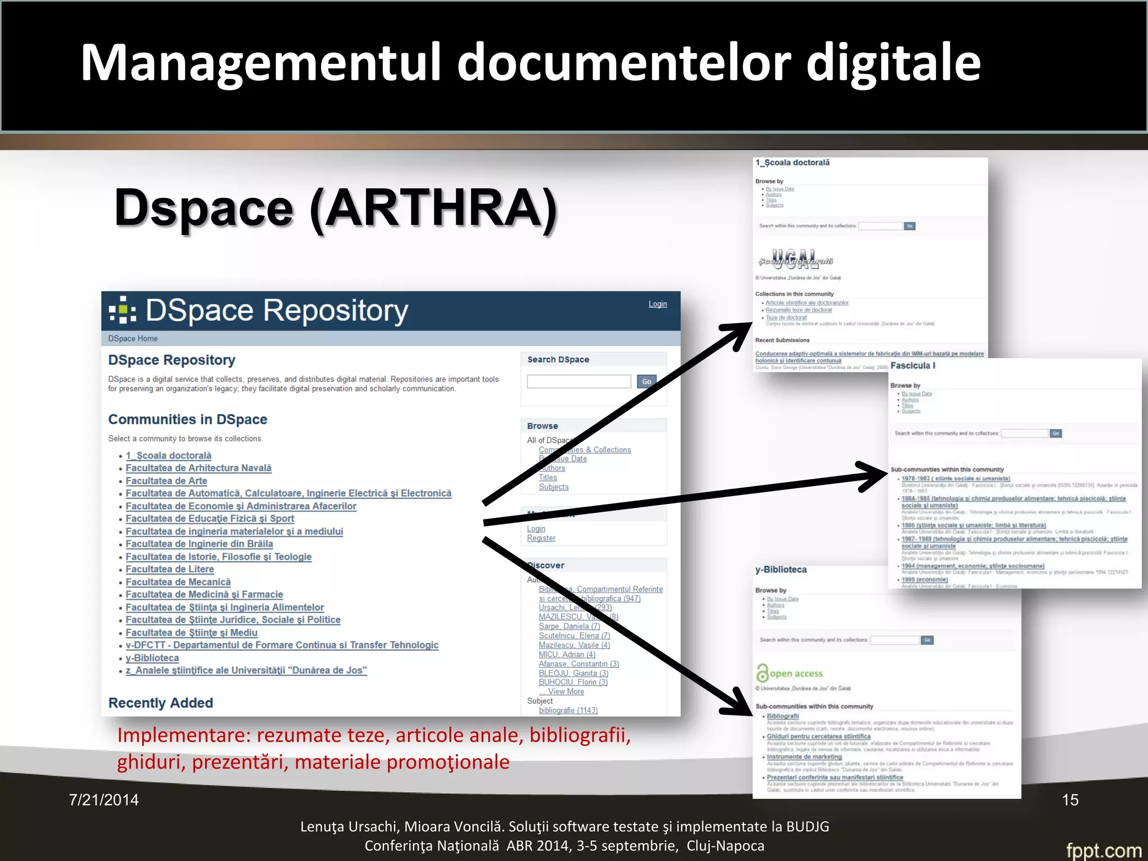The width and height of the screenshot is (1148, 861).
Task: Click UGAL Școala doctorală logo image
Action: click(x=796, y=260)
